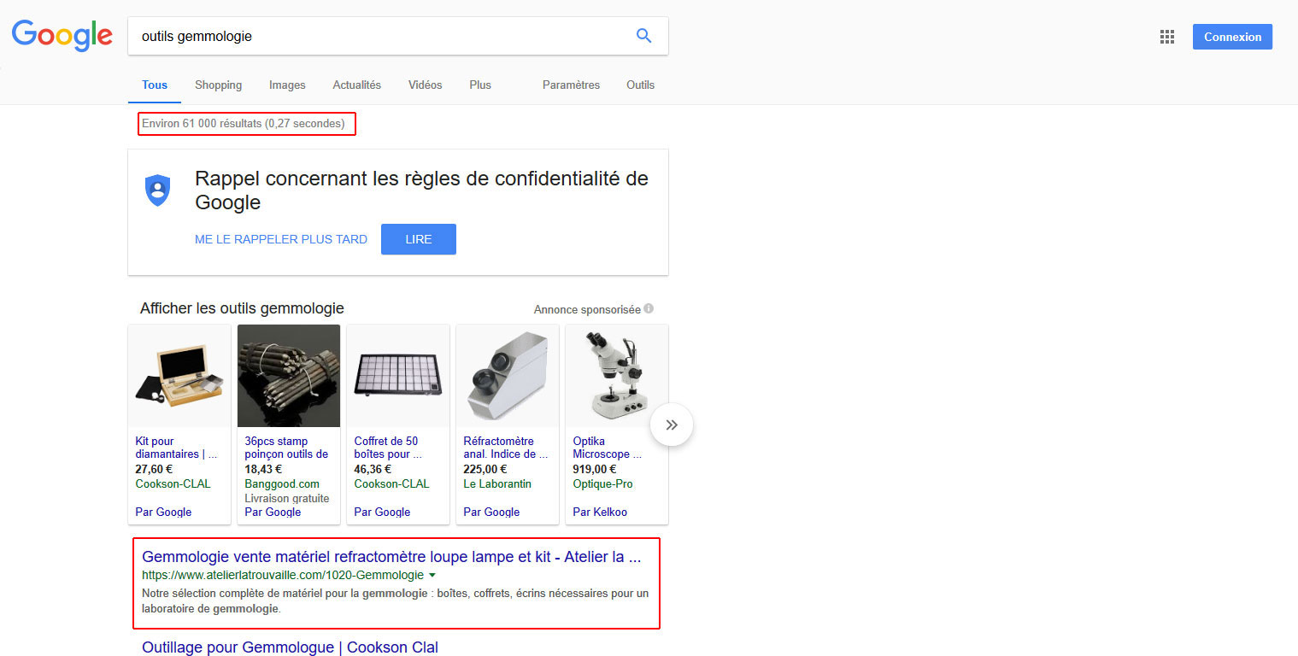1298x656 pixels.
Task: Click Optika Microscope product title
Action: (608, 448)
